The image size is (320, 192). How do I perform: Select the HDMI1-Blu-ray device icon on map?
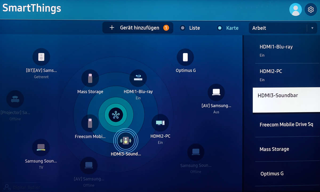pos(138,78)
